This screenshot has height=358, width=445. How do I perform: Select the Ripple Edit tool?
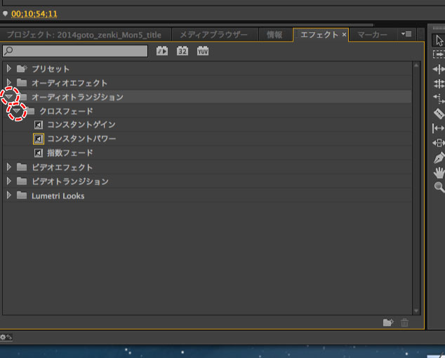[x=439, y=69]
